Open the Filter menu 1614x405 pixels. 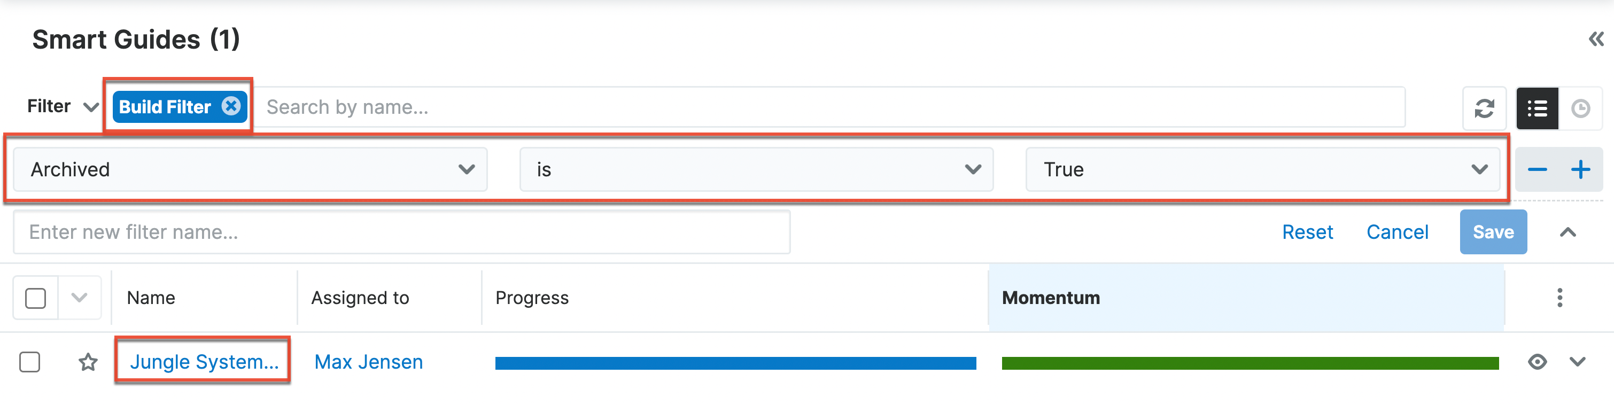[62, 106]
